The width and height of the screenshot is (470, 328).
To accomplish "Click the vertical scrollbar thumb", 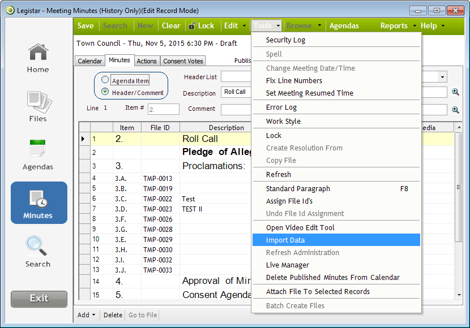I will 459,187.
